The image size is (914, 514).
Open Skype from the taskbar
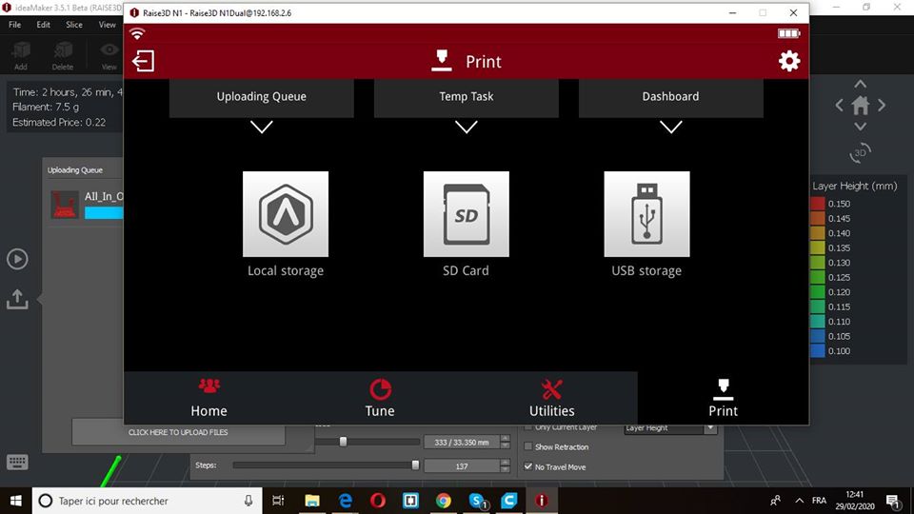477,501
